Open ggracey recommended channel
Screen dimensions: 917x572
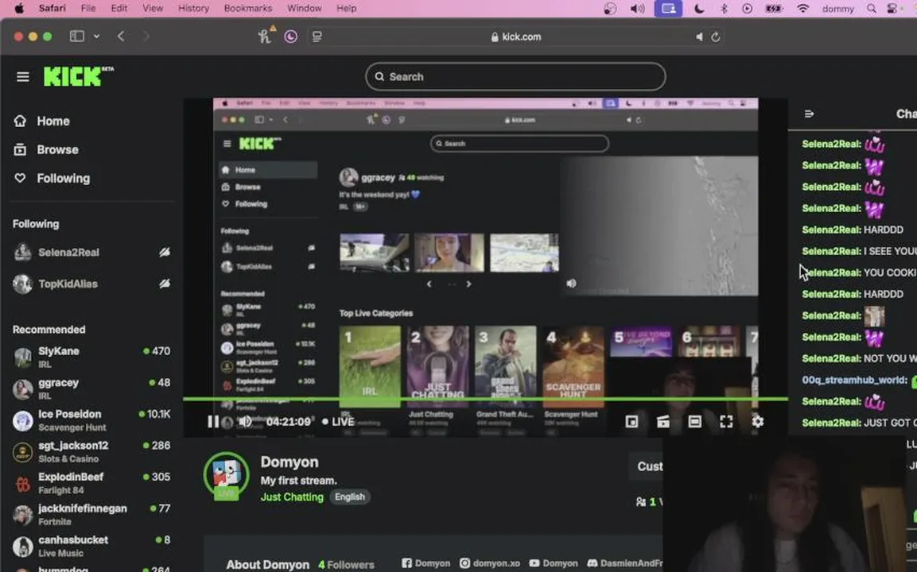(x=91, y=388)
